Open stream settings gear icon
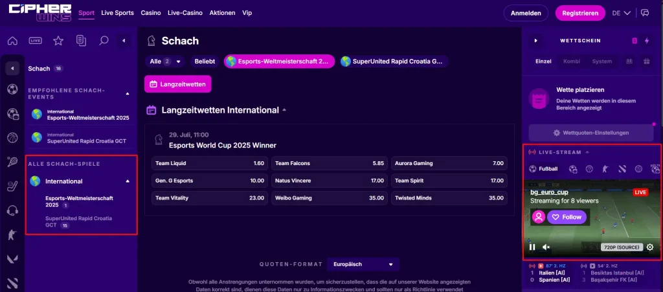This screenshot has height=292, width=663. (650, 247)
